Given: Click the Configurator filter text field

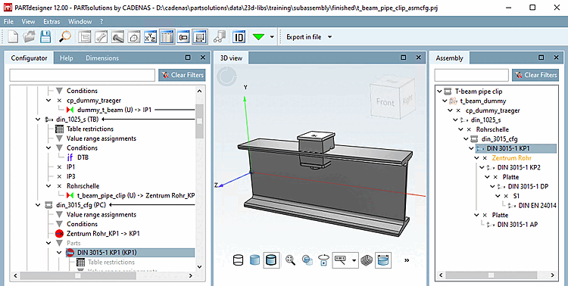Looking at the screenshot, I should (x=83, y=75).
